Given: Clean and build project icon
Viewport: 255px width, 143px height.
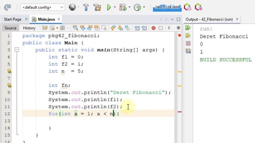Looking at the screenshot, I should coord(97,7).
